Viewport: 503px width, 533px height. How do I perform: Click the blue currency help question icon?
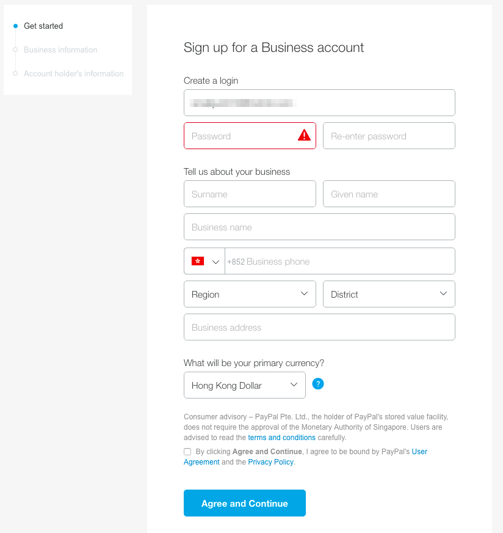coord(317,384)
